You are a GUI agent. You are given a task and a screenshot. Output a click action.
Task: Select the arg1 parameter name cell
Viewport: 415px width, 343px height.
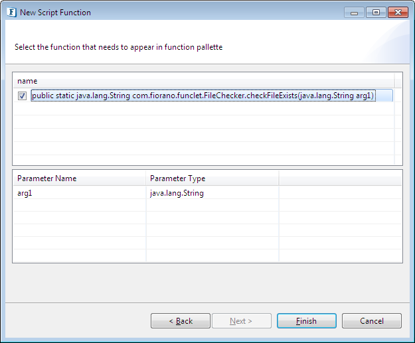[x=80, y=193]
